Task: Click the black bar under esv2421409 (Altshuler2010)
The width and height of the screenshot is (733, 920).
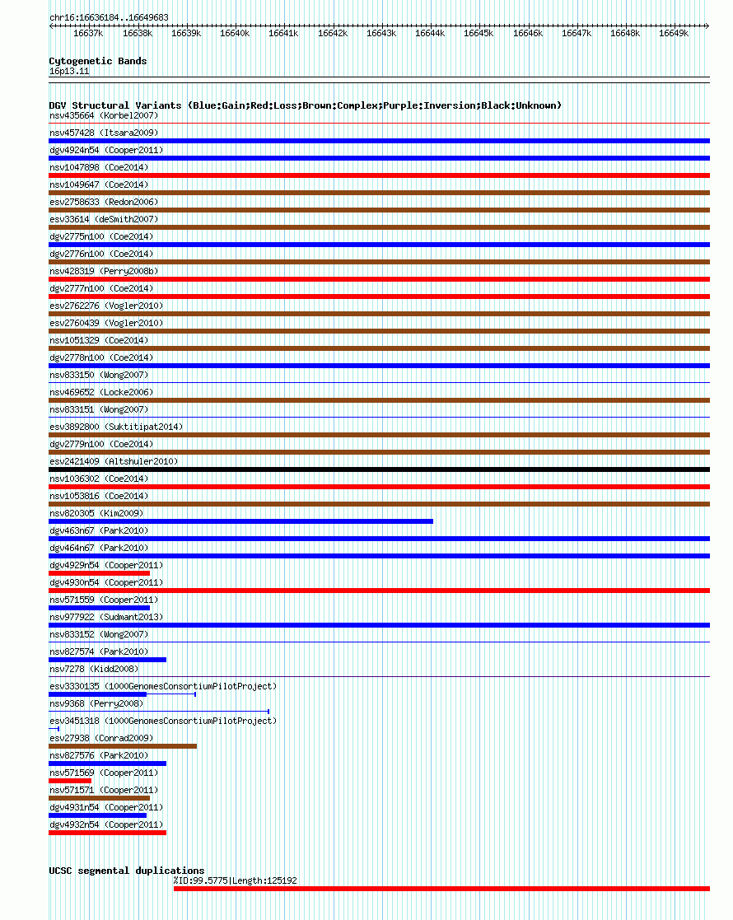Action: [x=379, y=469]
